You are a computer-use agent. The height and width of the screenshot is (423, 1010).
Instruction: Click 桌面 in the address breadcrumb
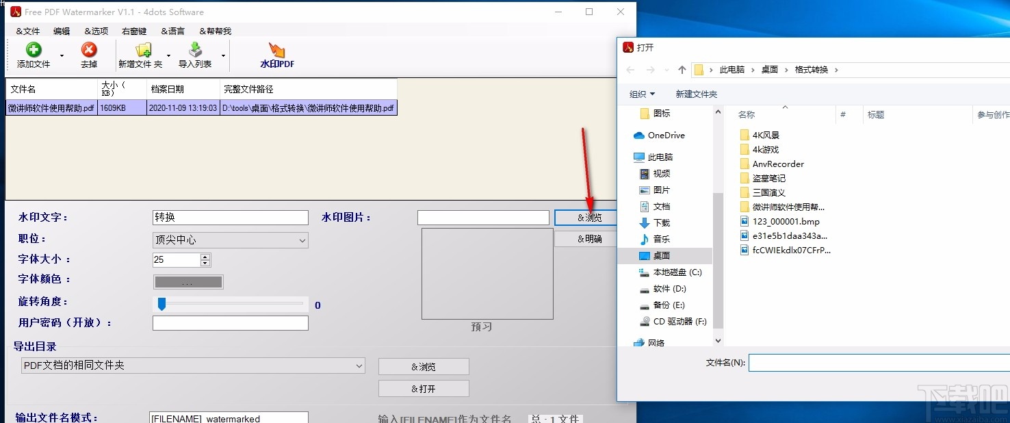pyautogui.click(x=770, y=70)
